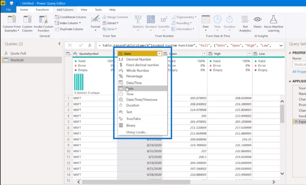The height and width of the screenshot is (185, 306).
Task: Open the Rounding dropdown
Action: [181, 23]
